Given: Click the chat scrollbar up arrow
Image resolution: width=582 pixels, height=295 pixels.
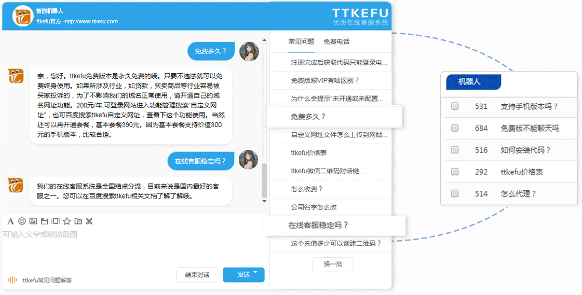Looking at the screenshot, I should coord(264,40).
